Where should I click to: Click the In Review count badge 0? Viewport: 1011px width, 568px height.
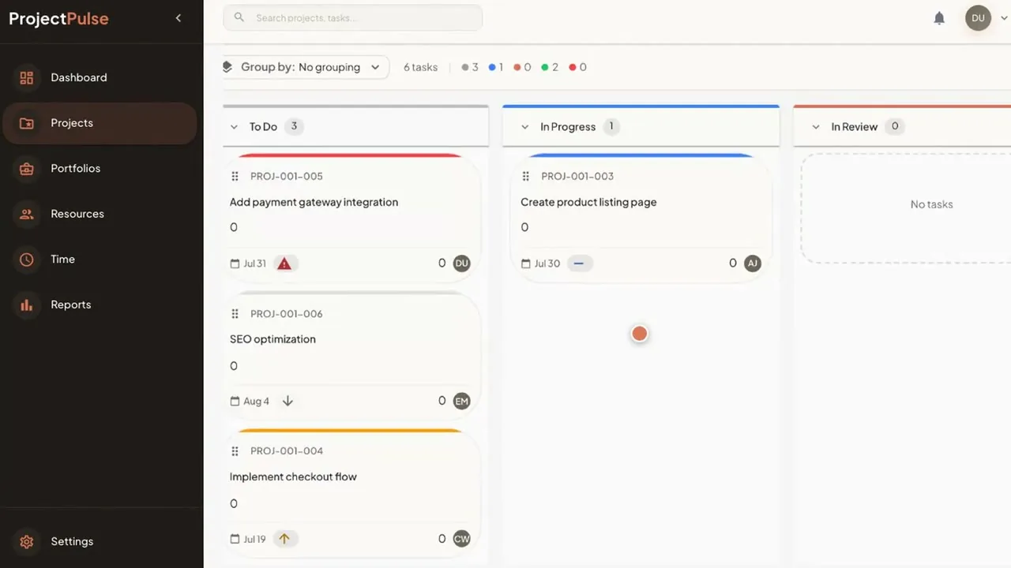pos(895,126)
